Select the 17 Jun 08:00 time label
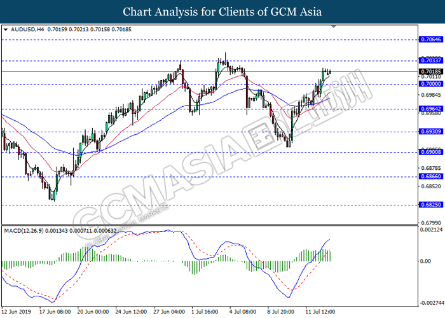Screen dimensions: 445x318 (x=55, y=312)
